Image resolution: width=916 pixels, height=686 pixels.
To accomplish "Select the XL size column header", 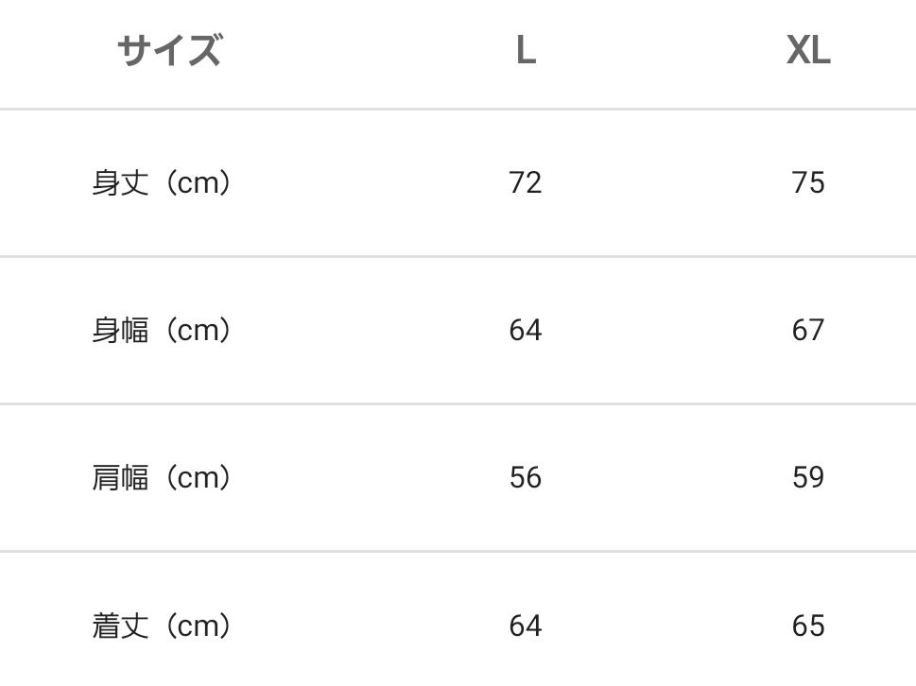I will coord(808,50).
